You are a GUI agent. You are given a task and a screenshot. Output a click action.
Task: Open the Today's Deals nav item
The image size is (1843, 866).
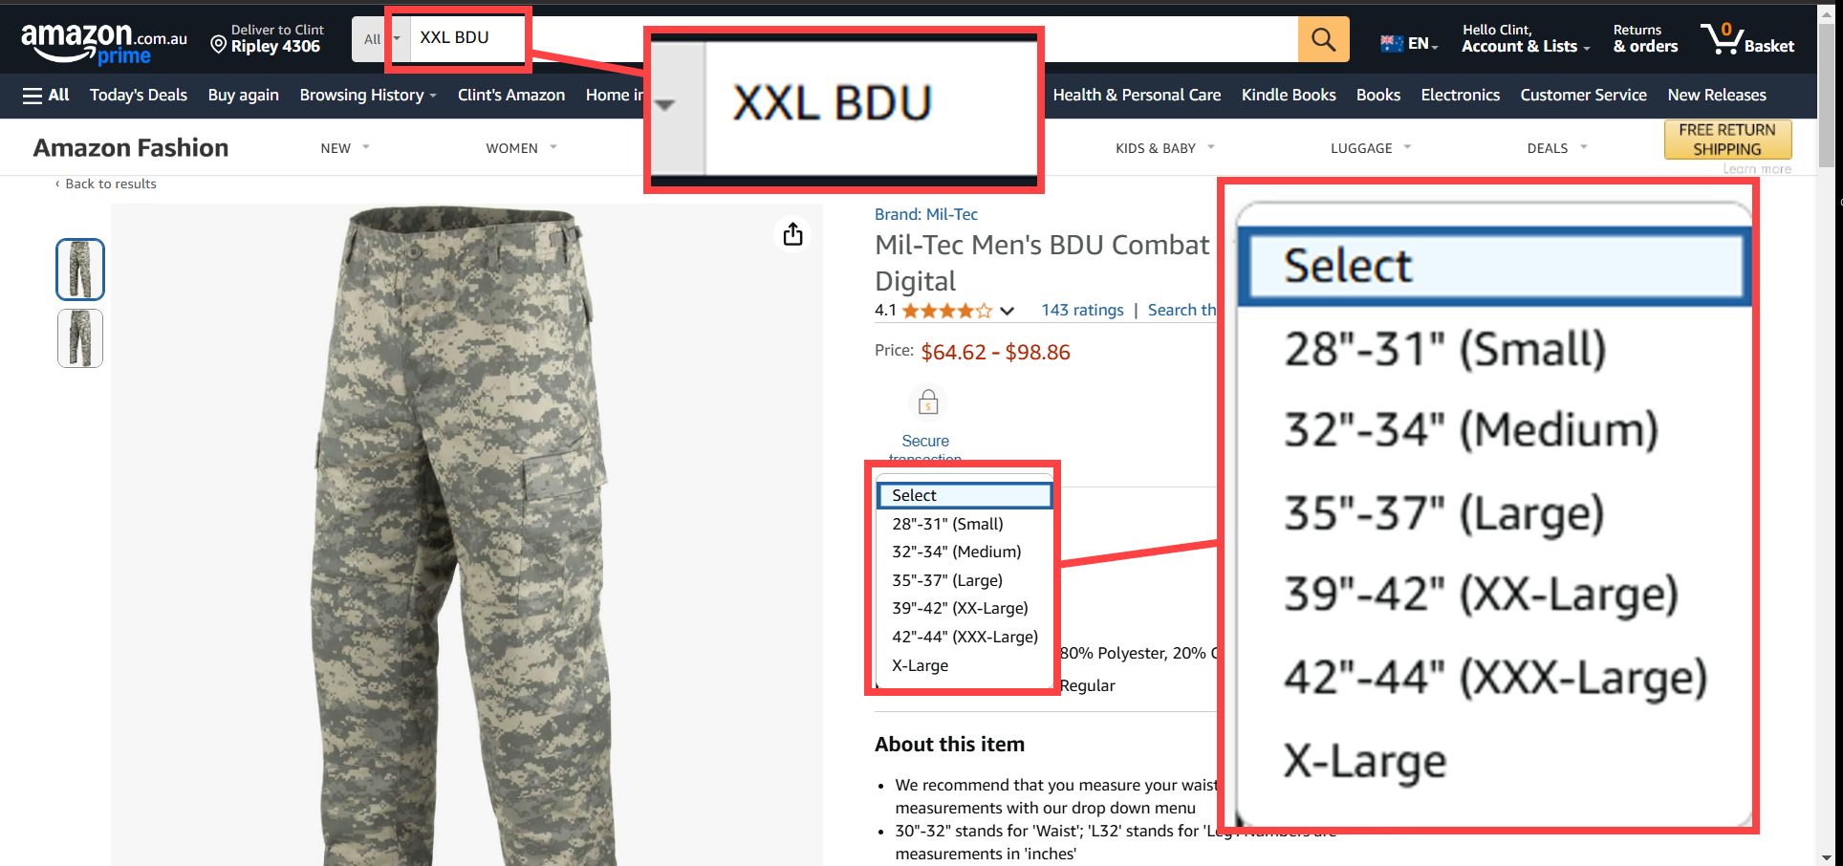point(139,95)
